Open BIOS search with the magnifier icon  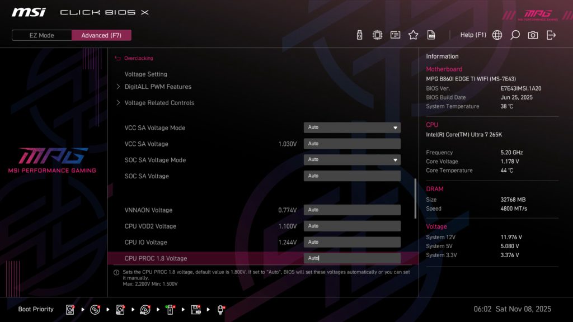click(x=515, y=34)
